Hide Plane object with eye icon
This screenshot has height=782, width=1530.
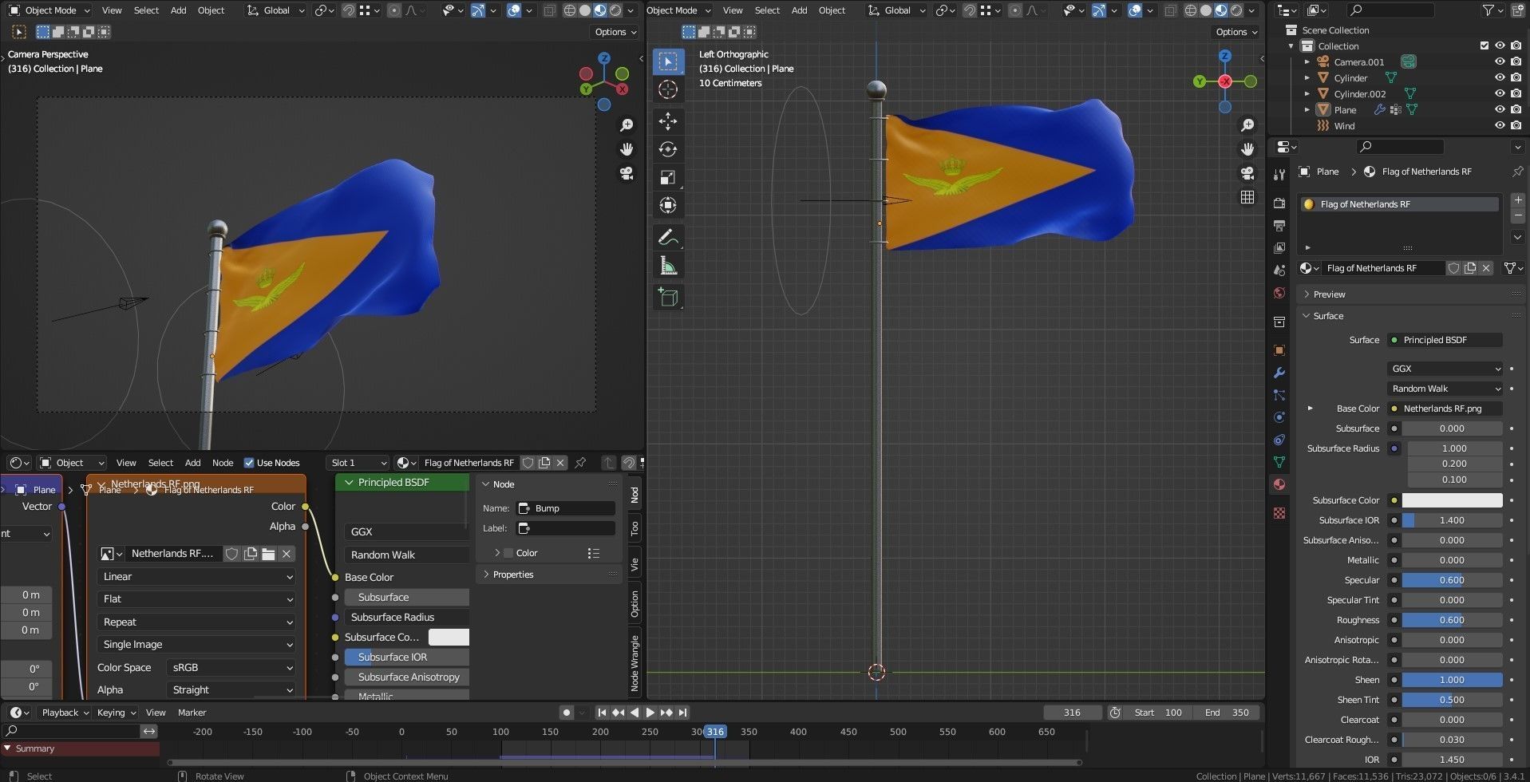pyautogui.click(x=1500, y=110)
